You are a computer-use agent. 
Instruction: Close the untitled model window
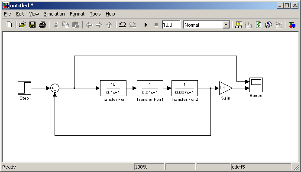pyautogui.click(x=295, y=6)
